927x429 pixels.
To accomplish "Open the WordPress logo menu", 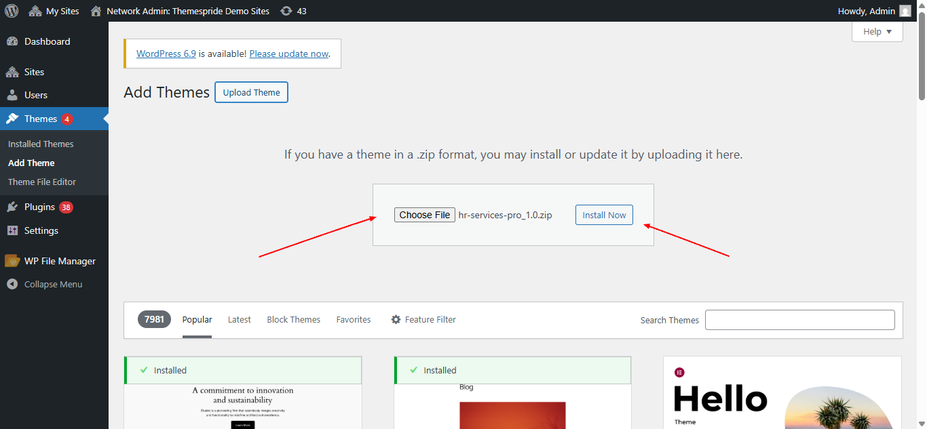I will 11,10.
